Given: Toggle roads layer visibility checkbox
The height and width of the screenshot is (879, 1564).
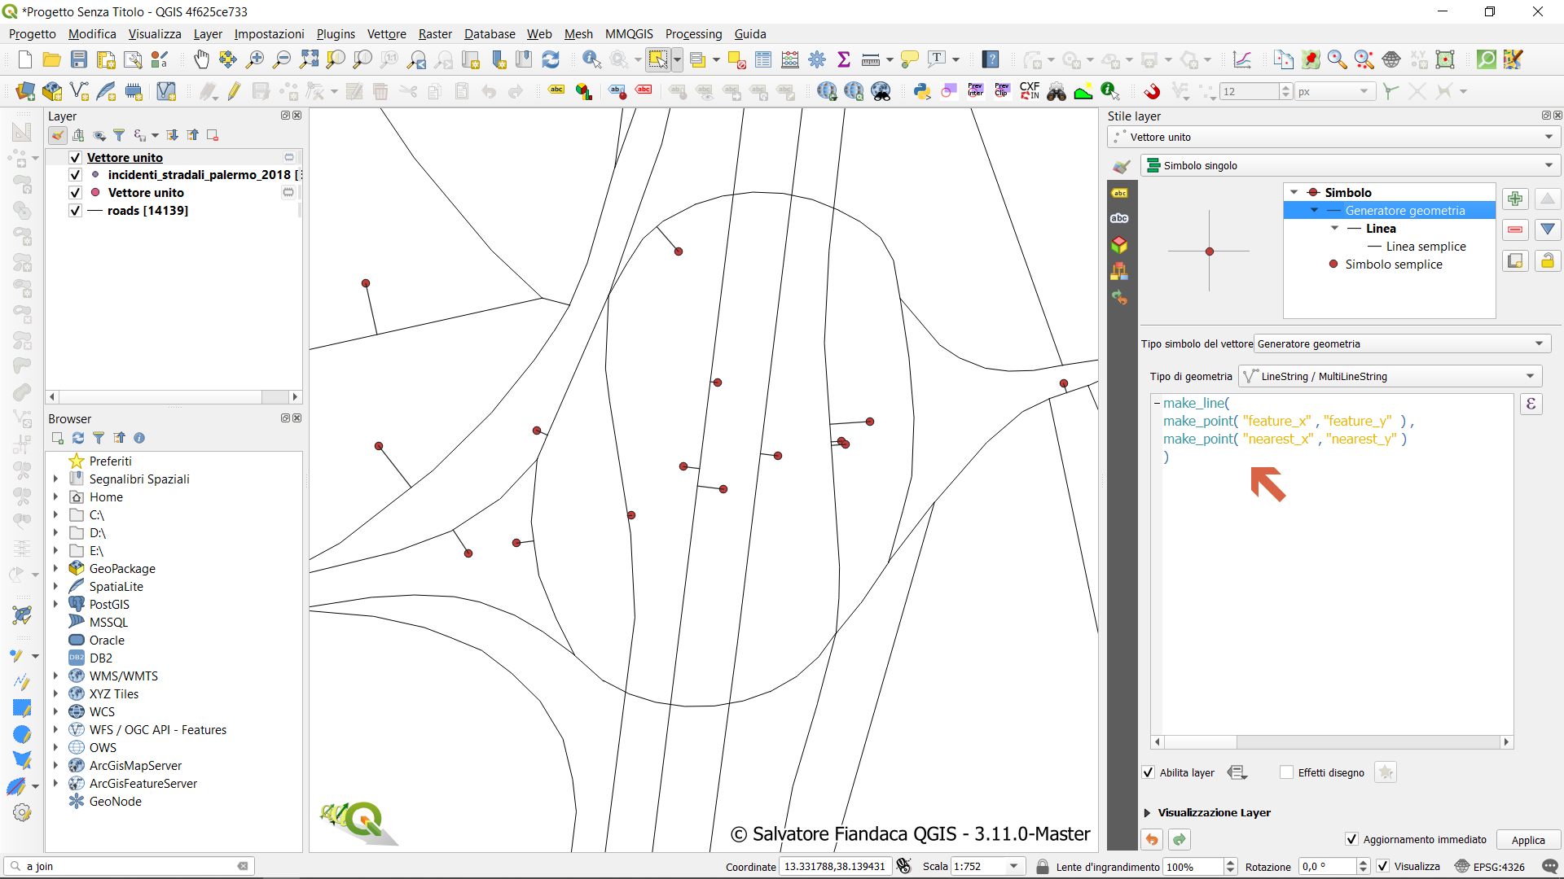Looking at the screenshot, I should click(x=75, y=211).
